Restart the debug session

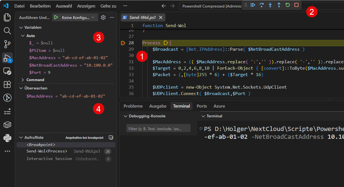coord(288,5)
